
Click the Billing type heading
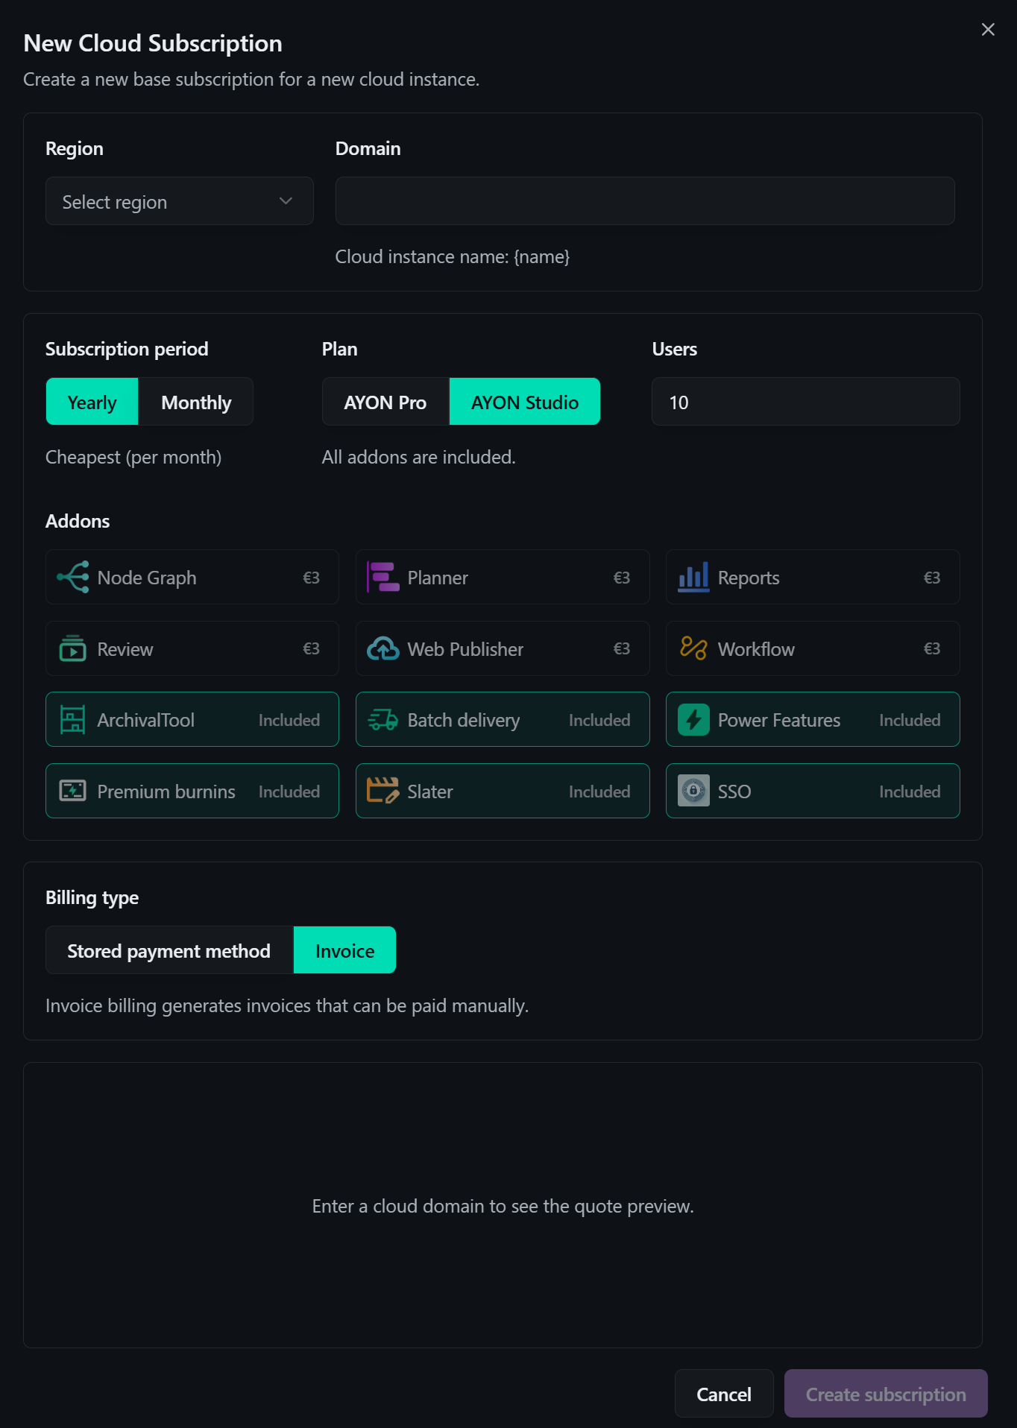92,897
